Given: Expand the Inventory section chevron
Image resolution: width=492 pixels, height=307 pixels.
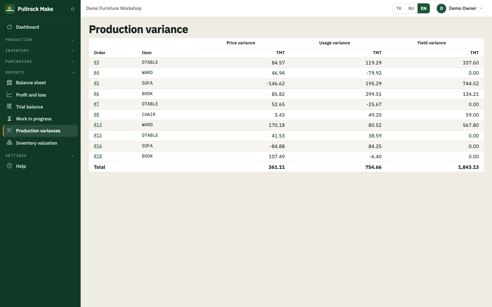Looking at the screenshot, I should point(73,51).
